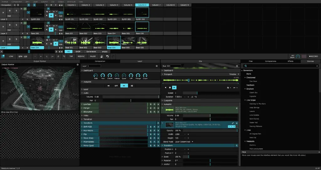The width and height of the screenshot is (321, 170).
Task: Toggle bypass B on the LowPass effect
Action: click(150, 104)
